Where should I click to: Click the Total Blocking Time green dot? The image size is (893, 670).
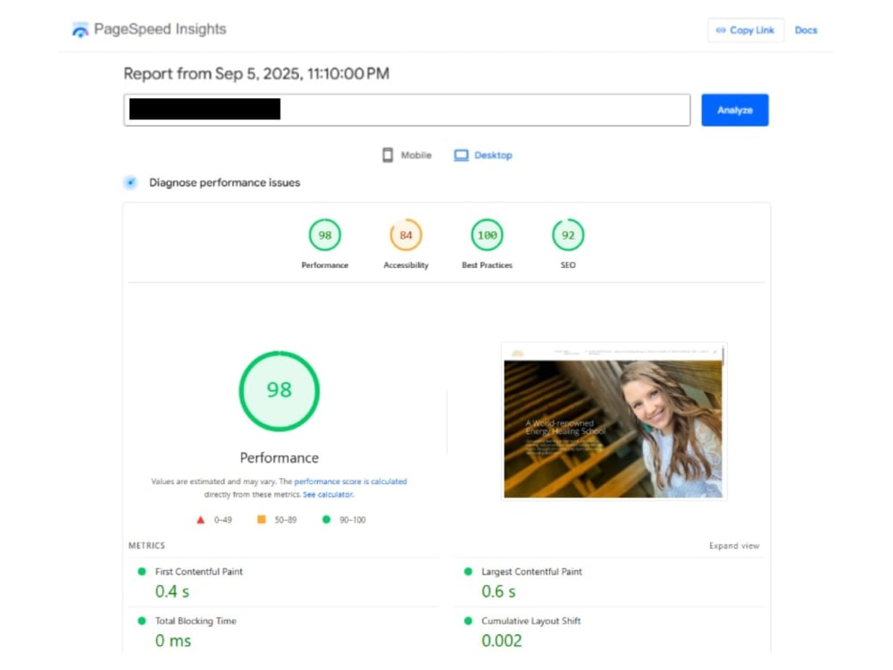click(x=142, y=621)
